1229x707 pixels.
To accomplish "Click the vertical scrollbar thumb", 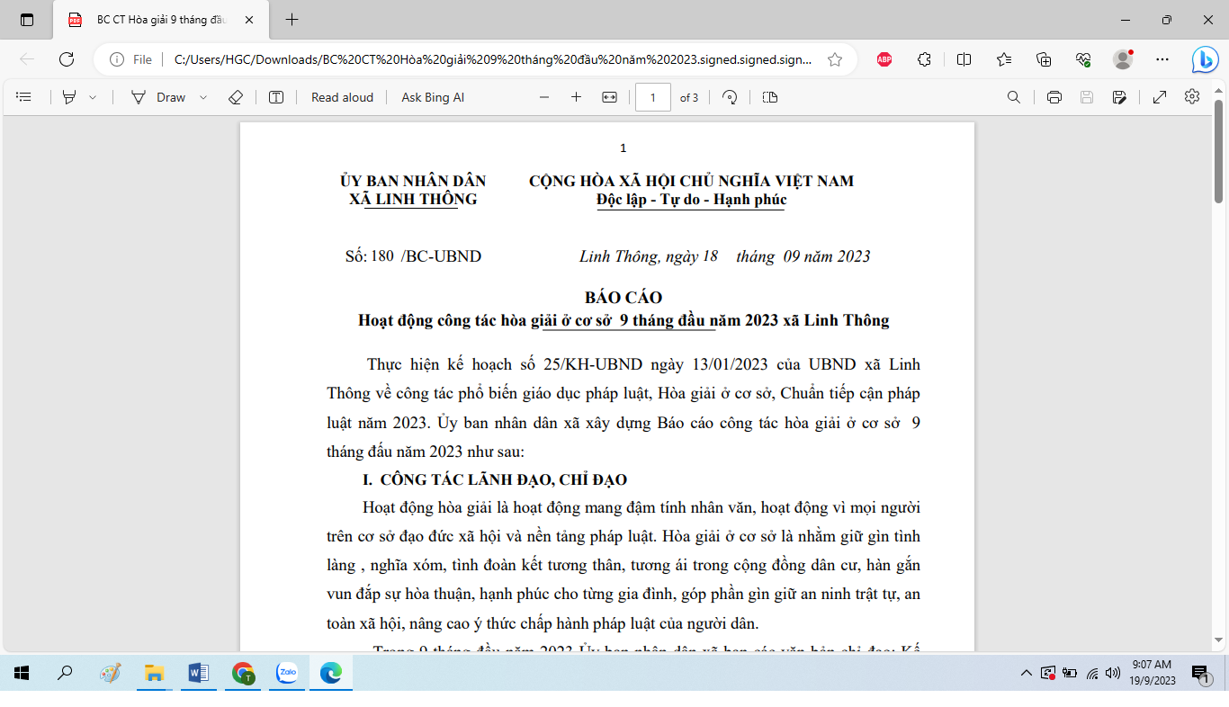I will (x=1219, y=151).
